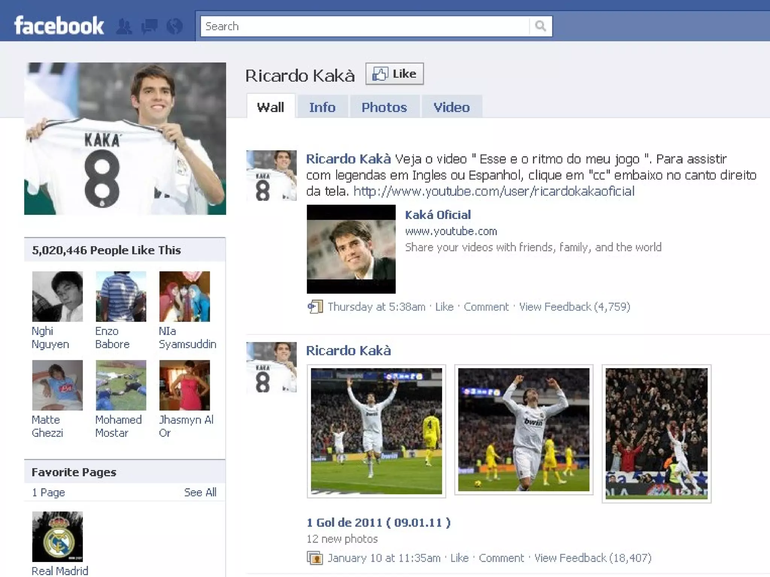
Task: Open the ricardokakaoficial YouTube link
Action: (x=494, y=192)
